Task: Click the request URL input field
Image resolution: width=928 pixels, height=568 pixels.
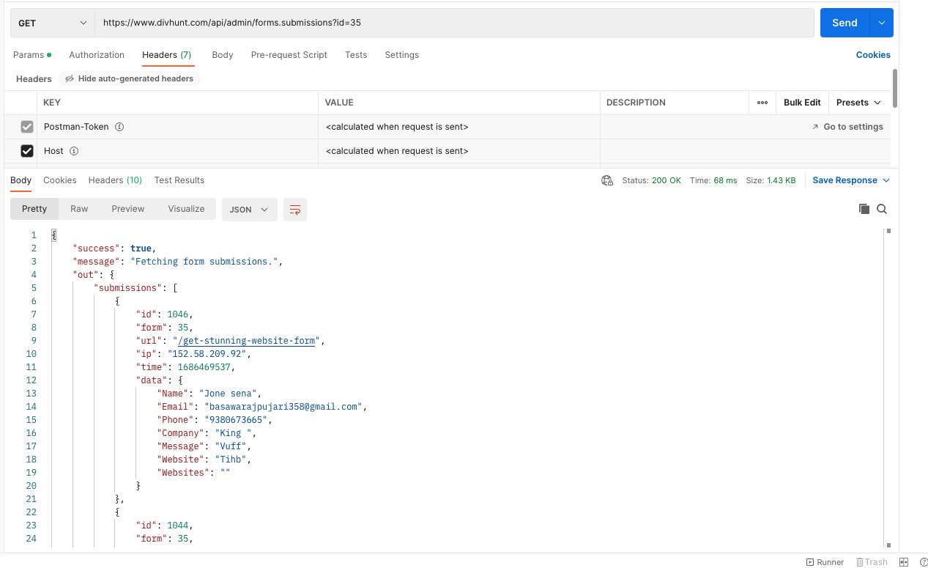Action: point(454,23)
